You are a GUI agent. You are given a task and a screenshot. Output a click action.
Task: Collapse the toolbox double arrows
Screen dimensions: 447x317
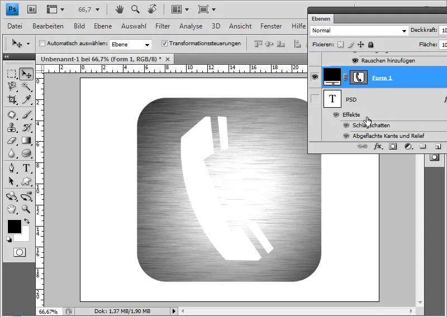pos(6,56)
